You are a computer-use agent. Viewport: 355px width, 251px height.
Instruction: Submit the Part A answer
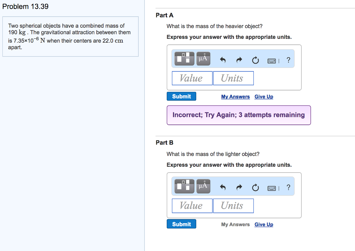point(181,96)
